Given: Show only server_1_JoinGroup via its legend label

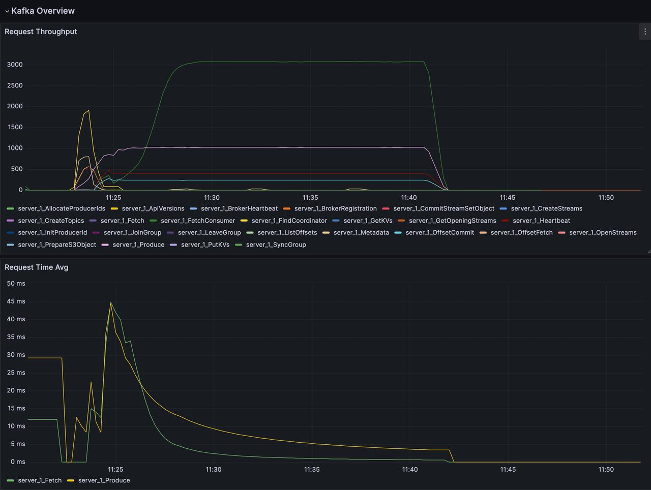Looking at the screenshot, I should tap(132, 232).
